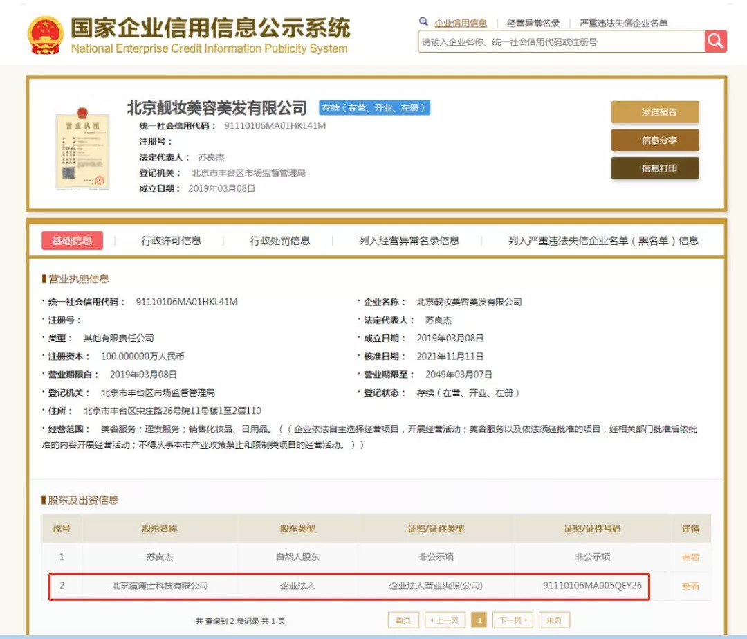The width and height of the screenshot is (747, 639).
Task: Click the orange search magnifier button
Action: point(715,42)
